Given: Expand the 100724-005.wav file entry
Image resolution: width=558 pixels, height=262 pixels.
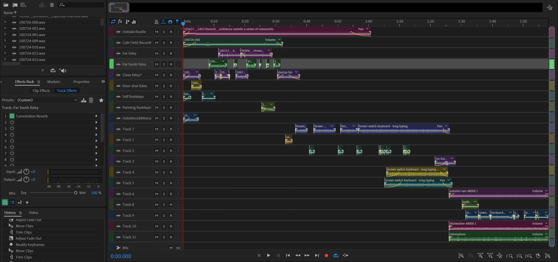Looking at the screenshot, I should [5, 35].
